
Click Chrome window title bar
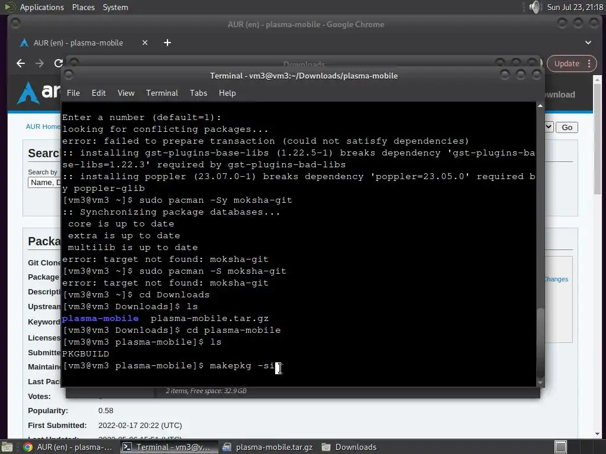tap(305, 24)
